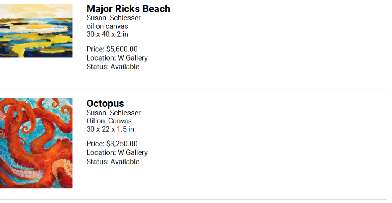
Task: Click Location W Gallery for Major Ricks Beach
Action: click(x=117, y=58)
